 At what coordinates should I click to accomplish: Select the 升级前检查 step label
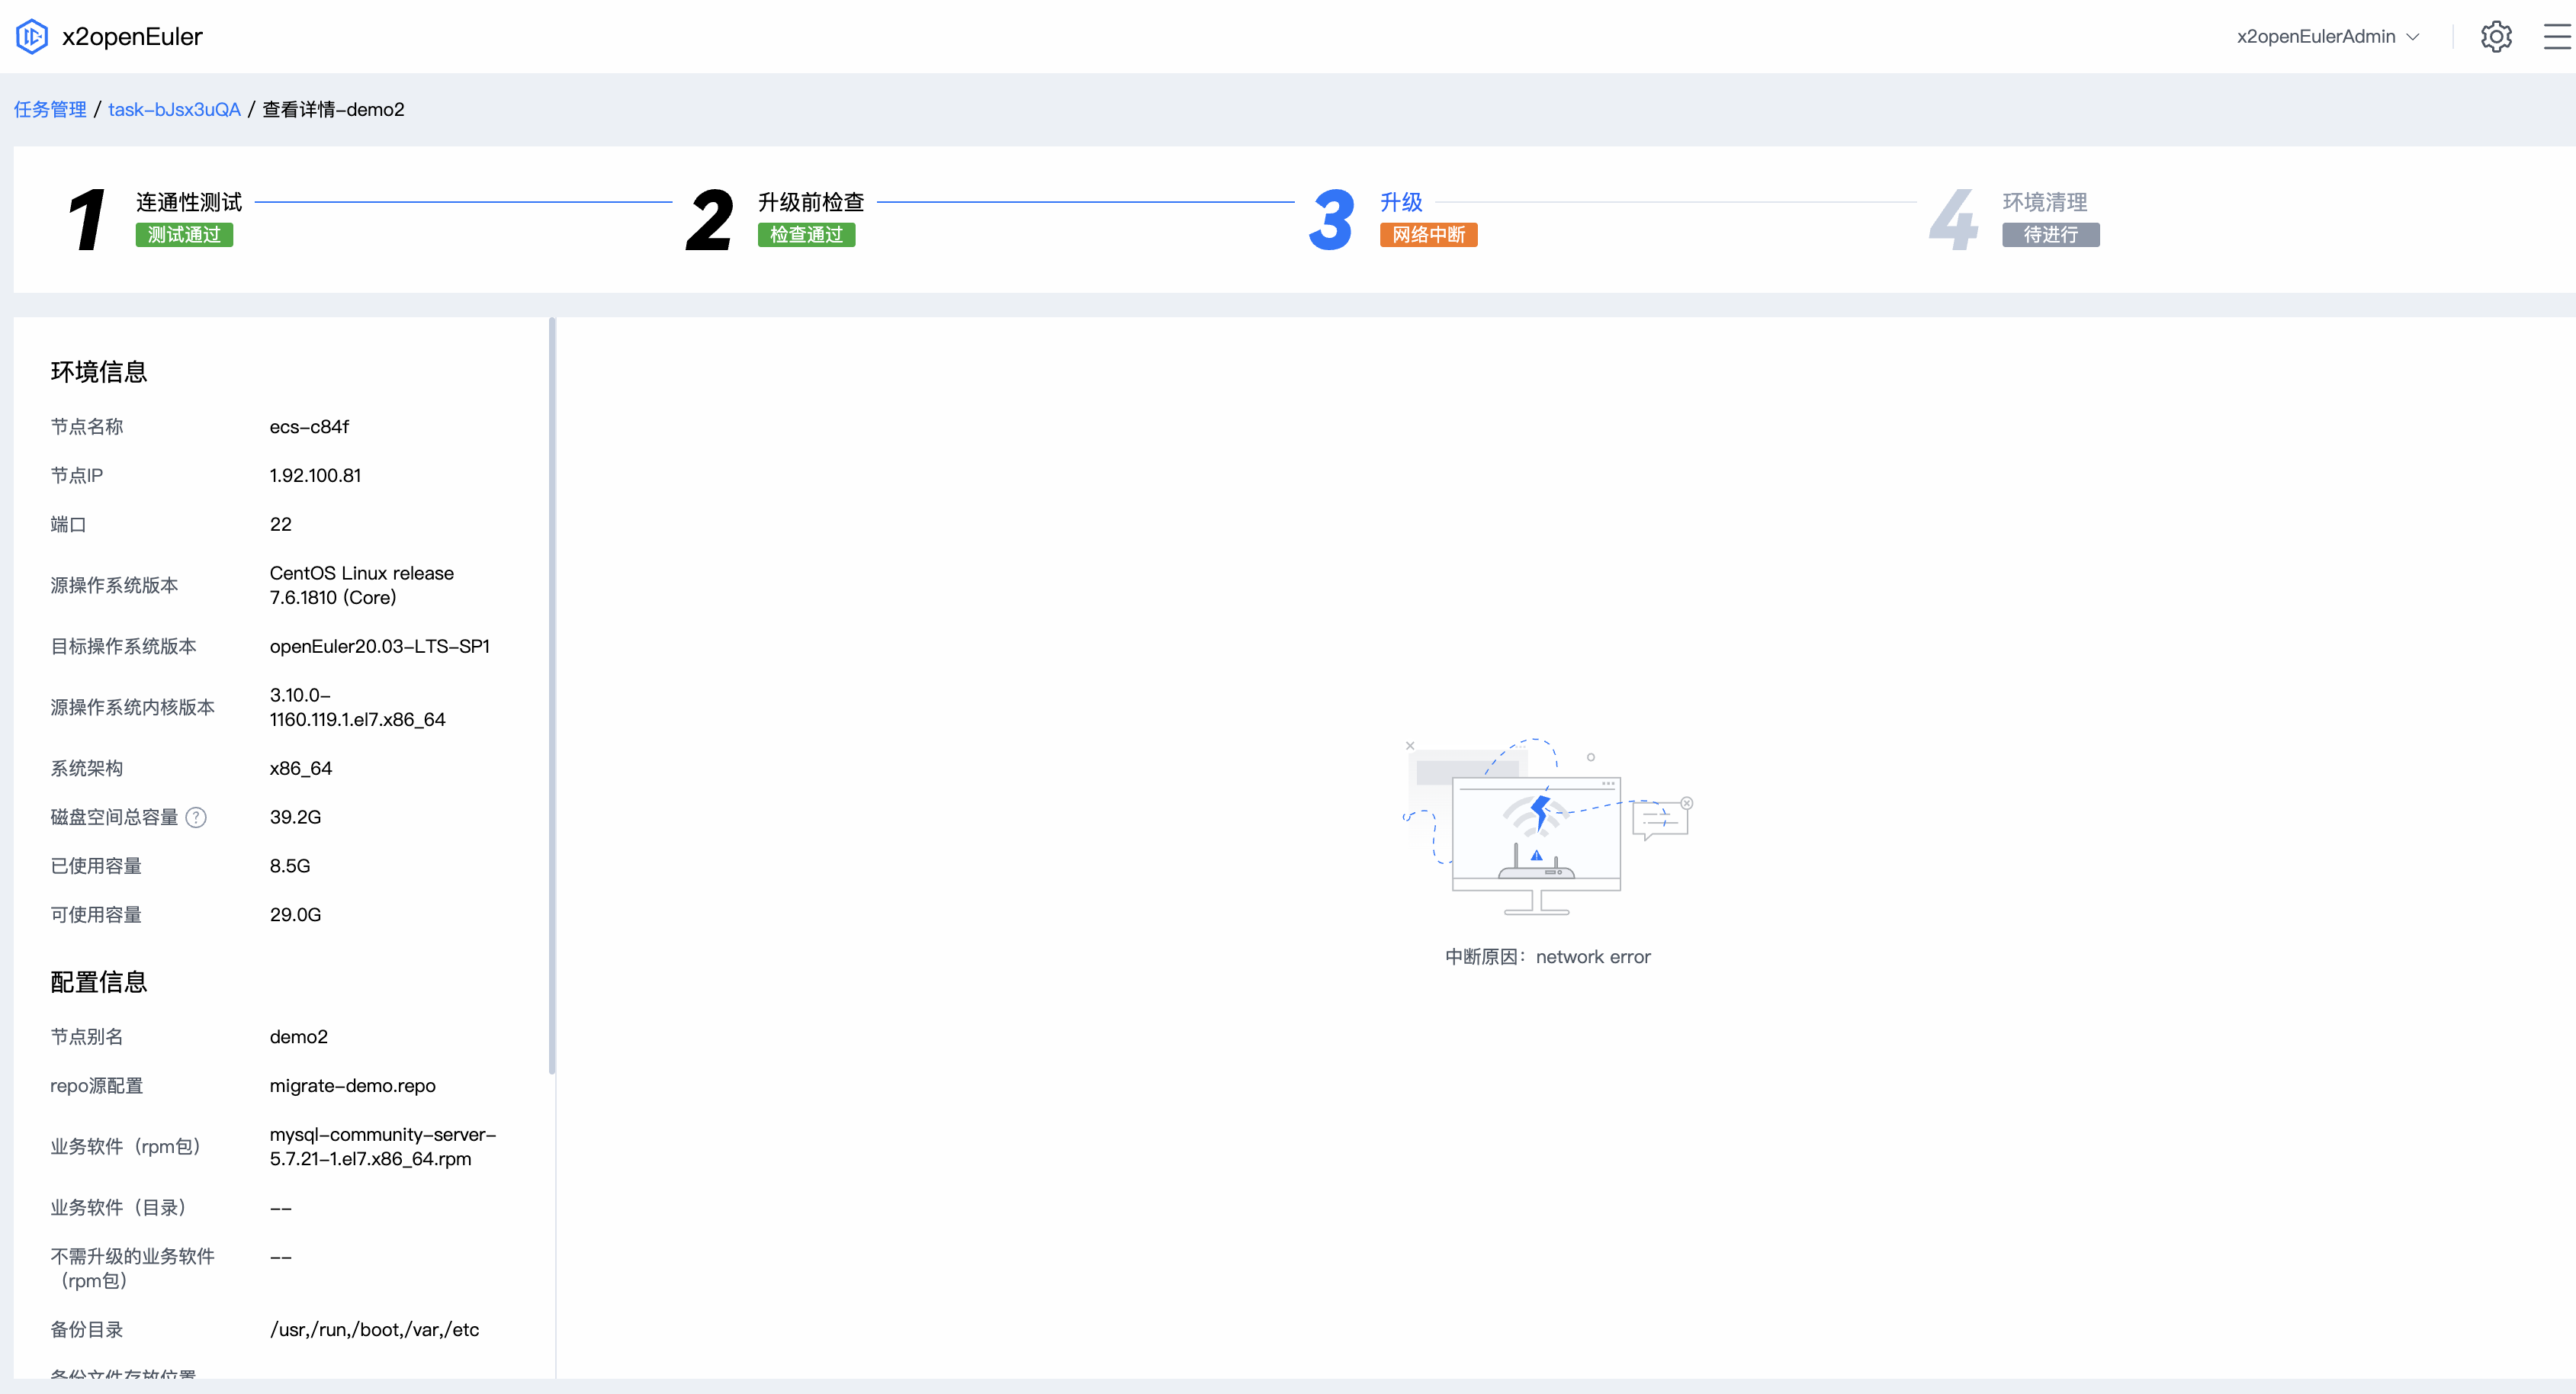[810, 202]
